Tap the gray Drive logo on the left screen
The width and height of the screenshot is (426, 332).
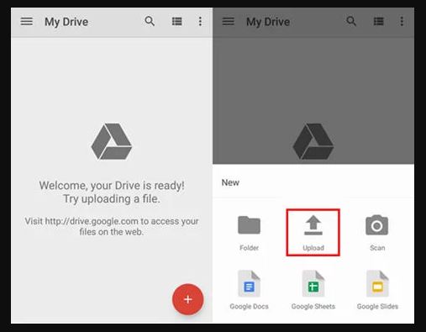pyautogui.click(x=112, y=141)
